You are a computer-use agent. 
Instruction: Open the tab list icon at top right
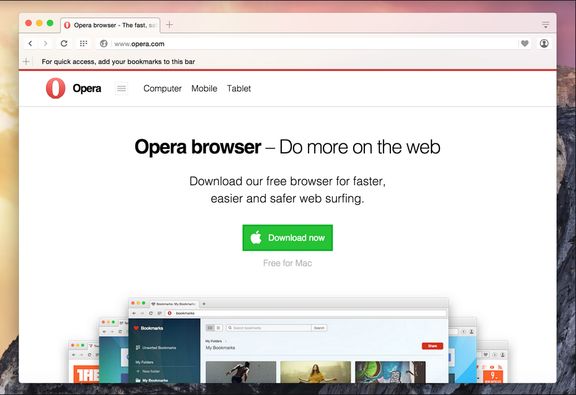pos(546,24)
